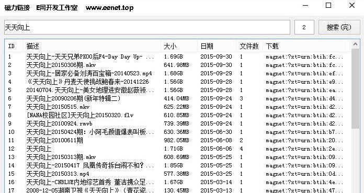The image size is (364, 193).
Task: Click the scrollbar up arrow
Action: click(x=355, y=43)
